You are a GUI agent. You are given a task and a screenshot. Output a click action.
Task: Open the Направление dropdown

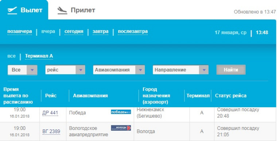click(x=180, y=70)
